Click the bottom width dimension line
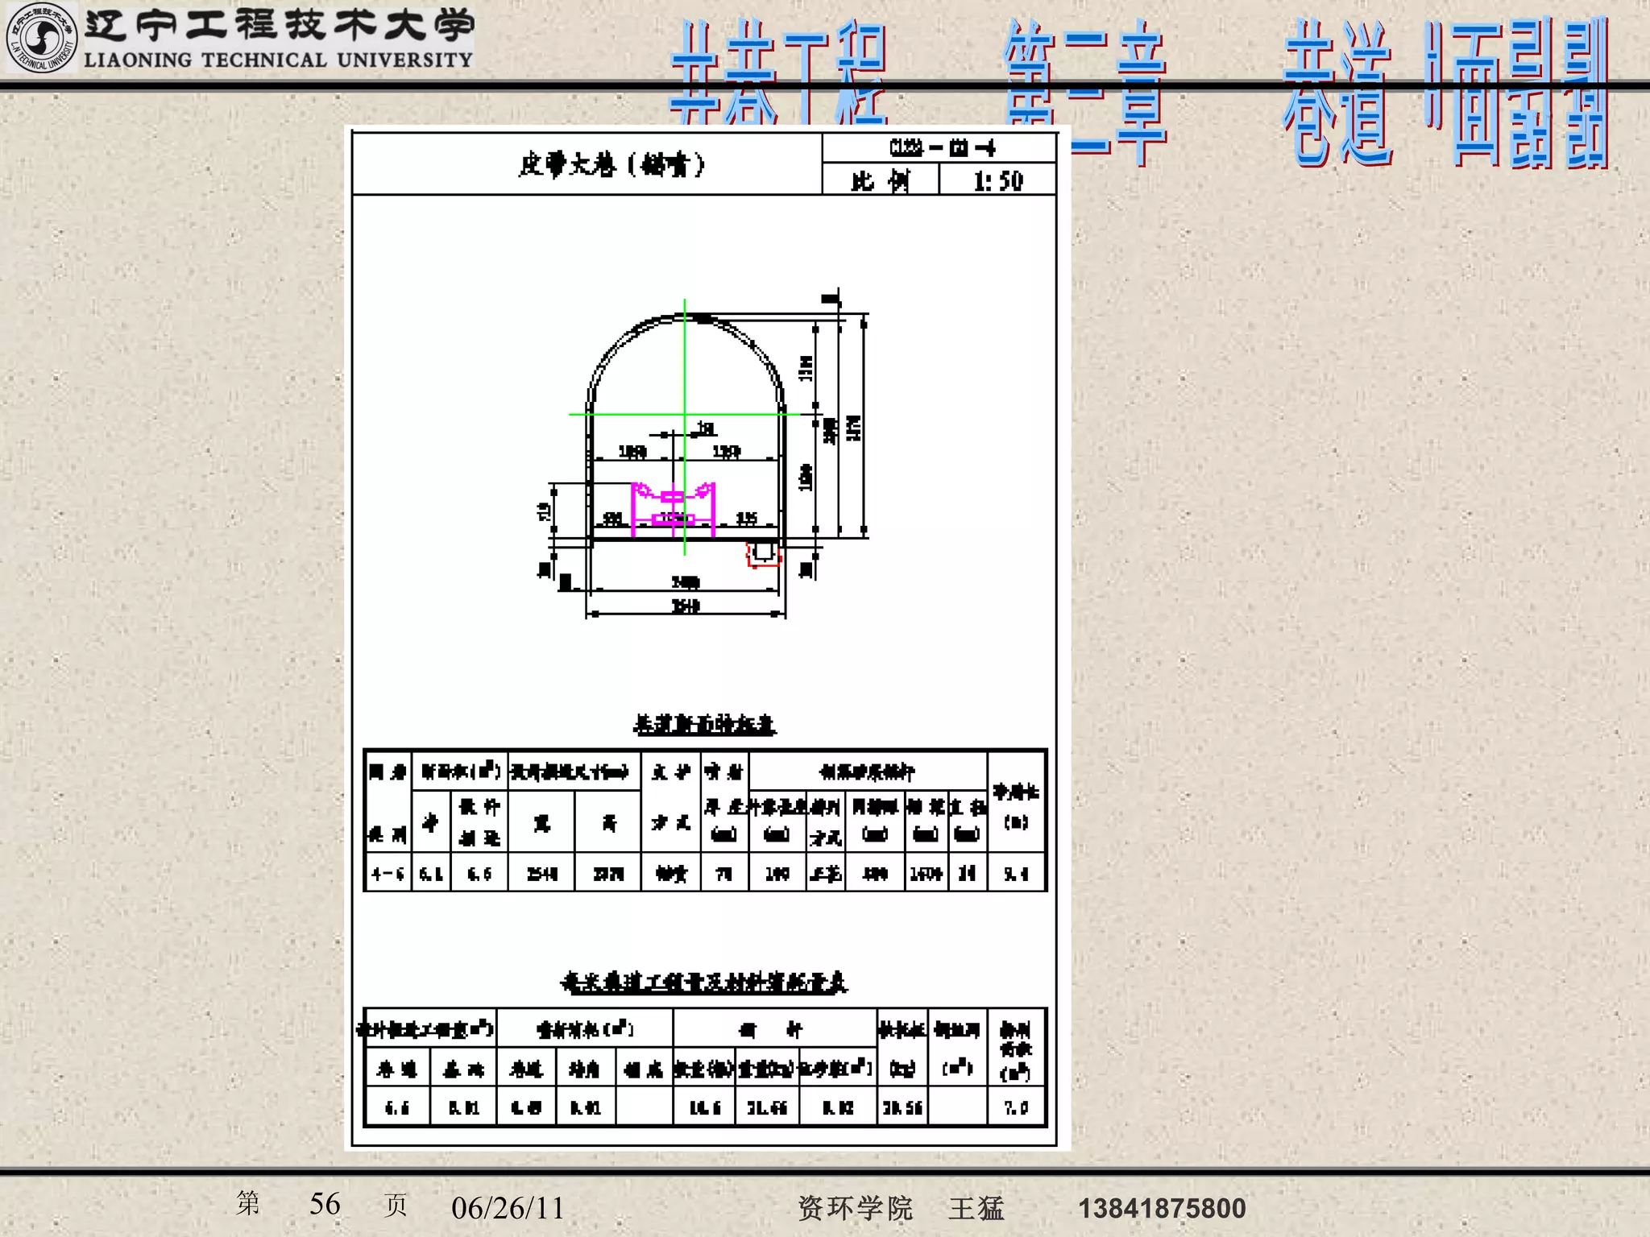Screen dimensions: 1650x1237 pyautogui.click(x=685, y=614)
